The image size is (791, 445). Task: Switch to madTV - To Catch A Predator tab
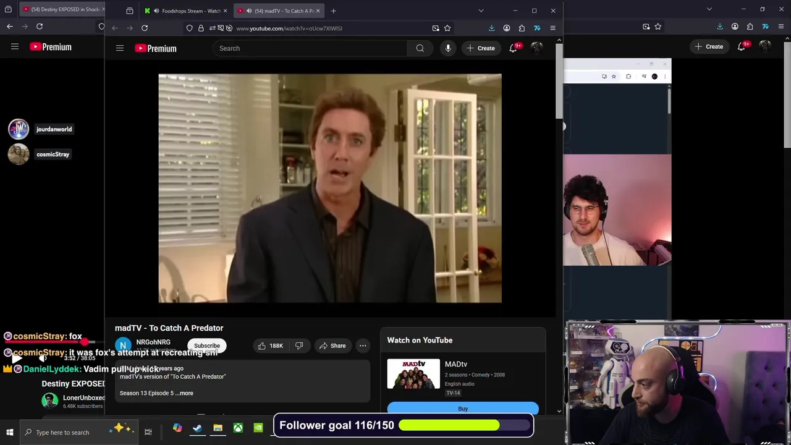click(278, 11)
